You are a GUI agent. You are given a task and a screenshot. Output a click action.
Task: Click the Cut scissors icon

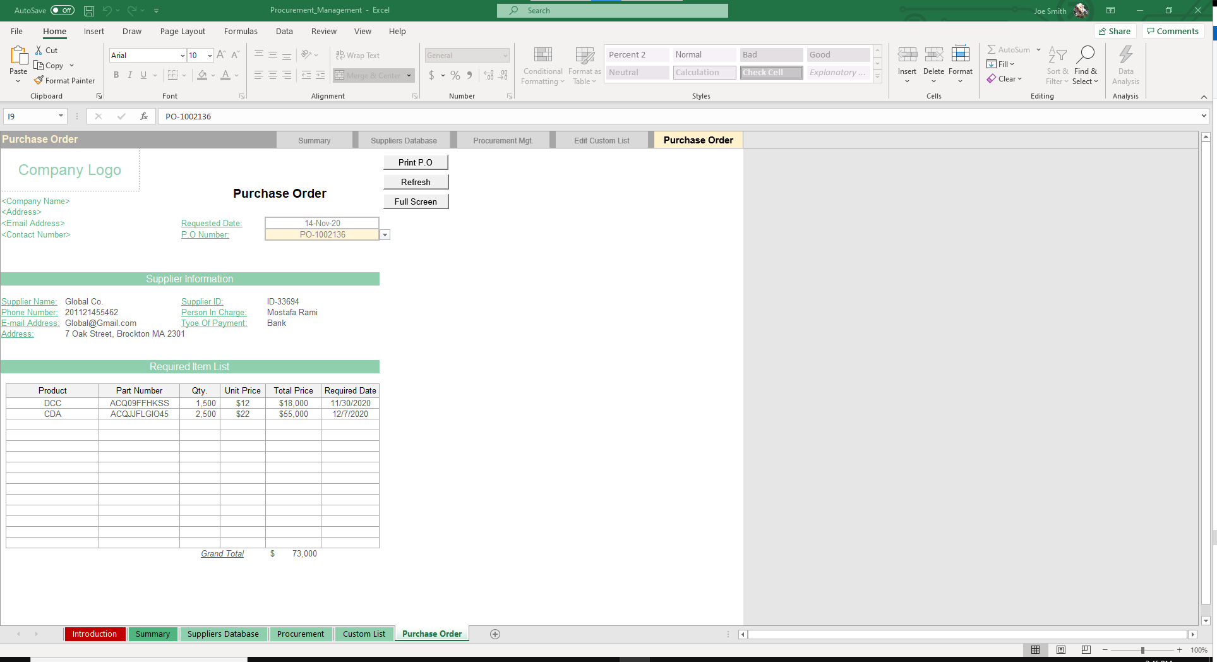(x=39, y=50)
